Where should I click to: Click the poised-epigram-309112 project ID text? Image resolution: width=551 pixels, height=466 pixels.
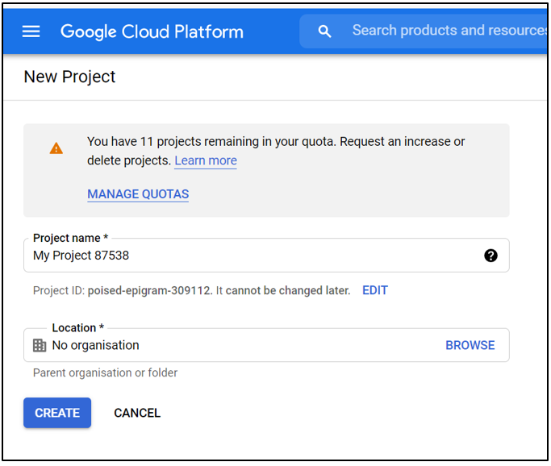tap(149, 290)
